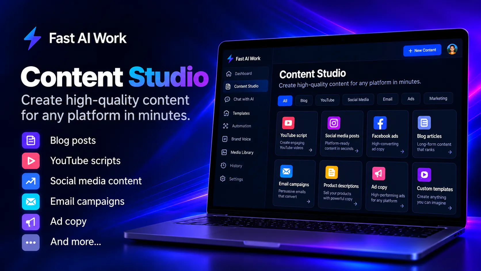Select the All filter tab

pos(285,101)
